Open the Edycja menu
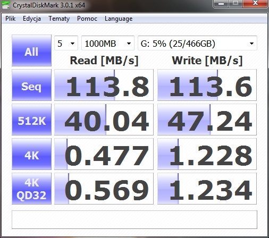The image size is (269, 238). coord(32,19)
